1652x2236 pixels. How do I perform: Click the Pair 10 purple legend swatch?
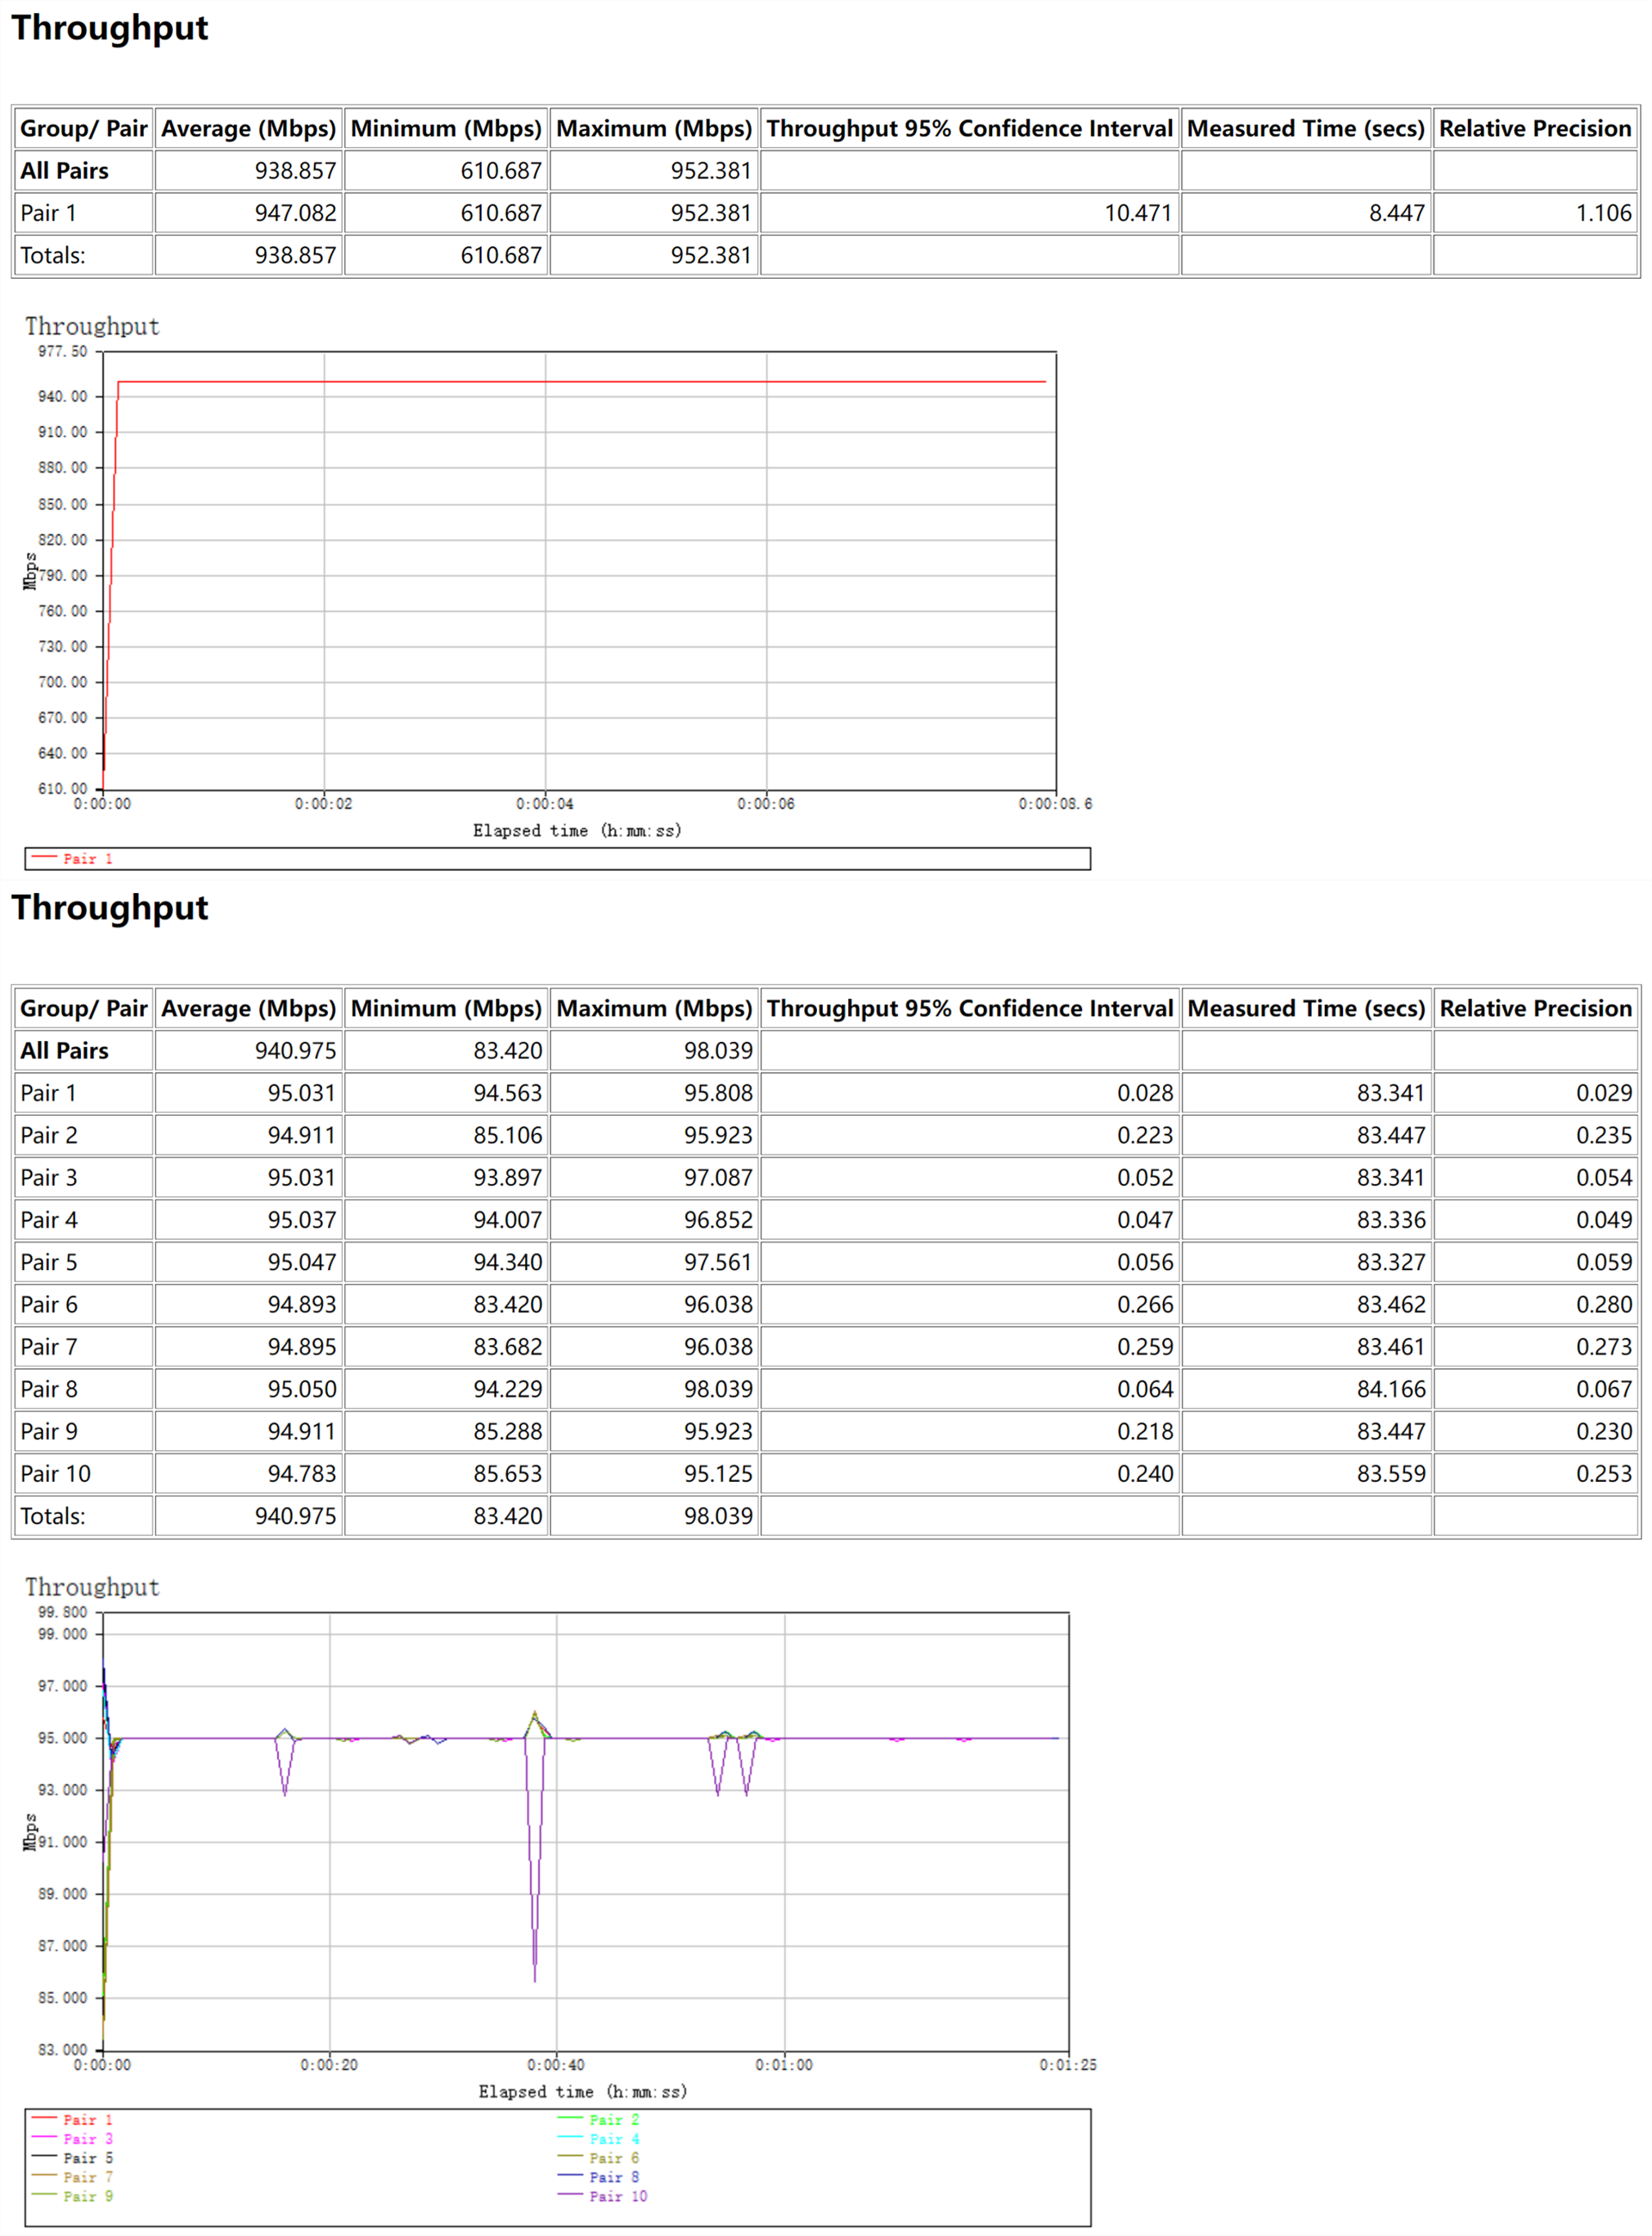[570, 2195]
